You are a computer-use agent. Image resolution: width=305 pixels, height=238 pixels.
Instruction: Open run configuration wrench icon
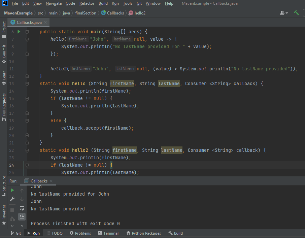pos(12,199)
